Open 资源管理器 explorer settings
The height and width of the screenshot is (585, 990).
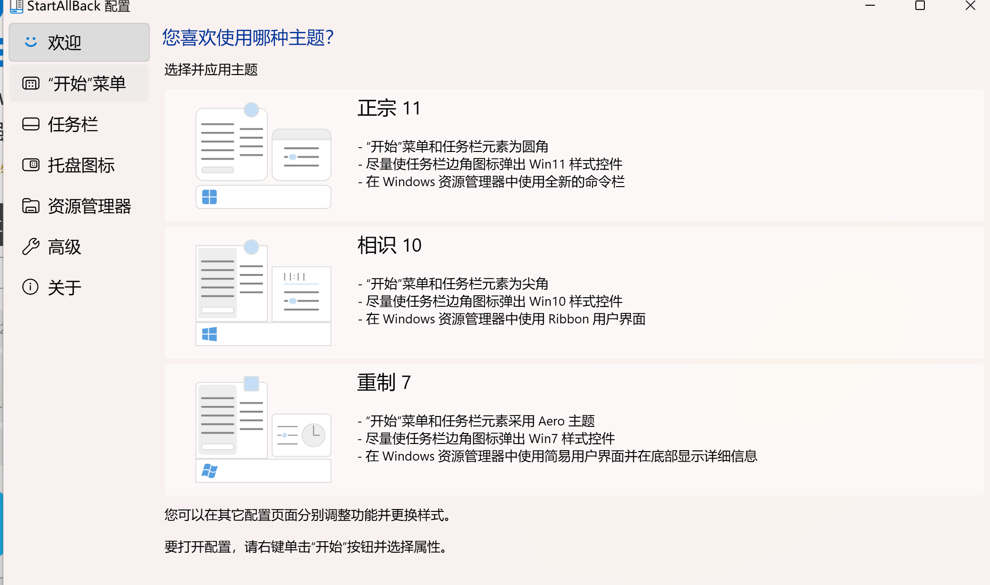(x=79, y=206)
